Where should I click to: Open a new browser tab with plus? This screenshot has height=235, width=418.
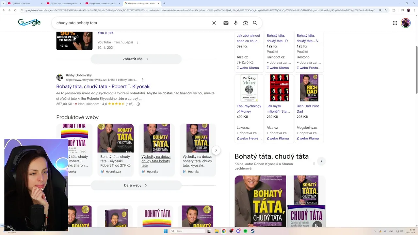tap(164, 3)
